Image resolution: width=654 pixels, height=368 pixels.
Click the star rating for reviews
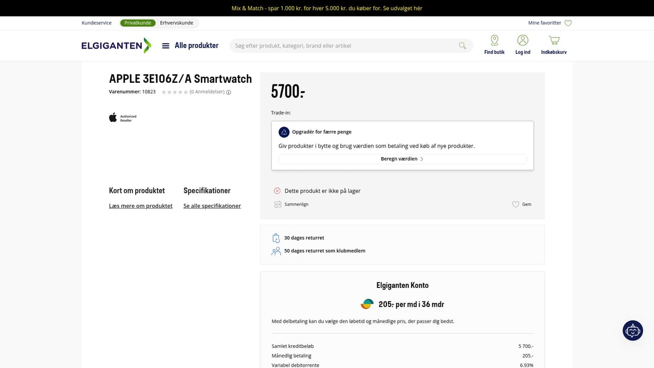pyautogui.click(x=174, y=92)
